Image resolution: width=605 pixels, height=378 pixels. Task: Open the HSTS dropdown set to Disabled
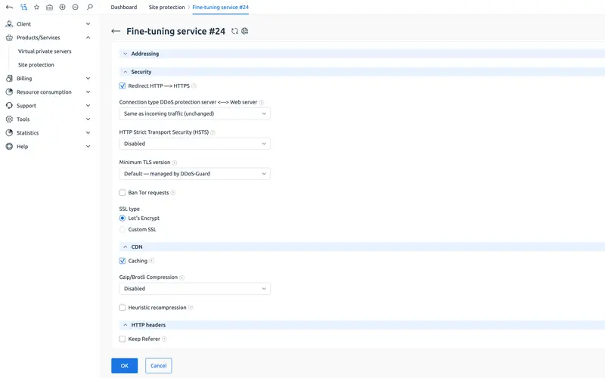tap(195, 144)
